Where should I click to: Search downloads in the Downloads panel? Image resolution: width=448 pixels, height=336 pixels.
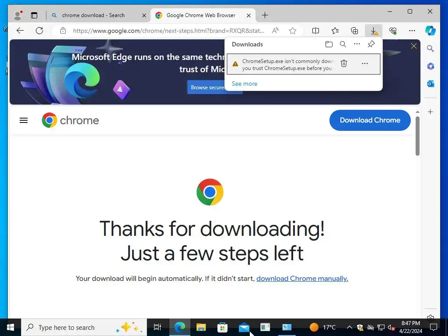343,44
